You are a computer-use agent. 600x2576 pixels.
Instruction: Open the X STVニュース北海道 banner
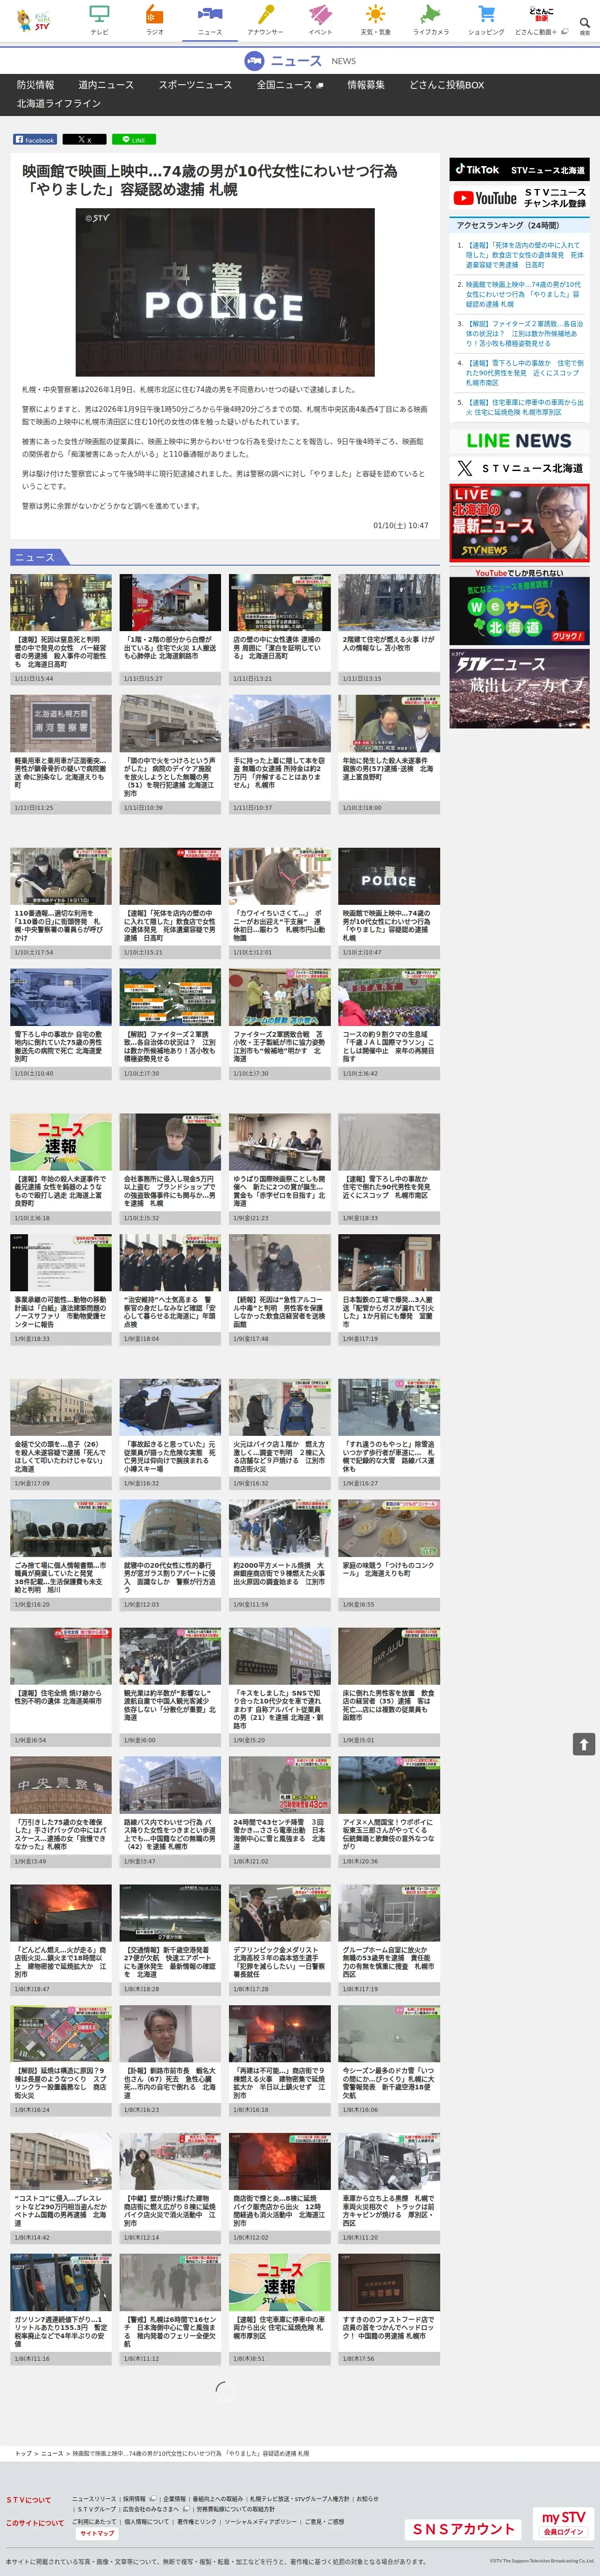[519, 468]
